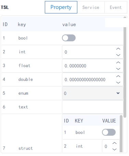
Task: Increase the double value up arrow
Action: pos(118,76)
